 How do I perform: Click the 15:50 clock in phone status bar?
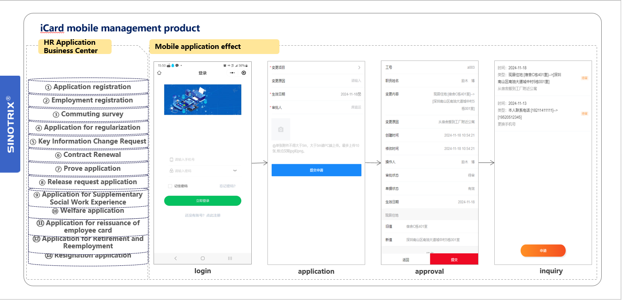coord(161,66)
